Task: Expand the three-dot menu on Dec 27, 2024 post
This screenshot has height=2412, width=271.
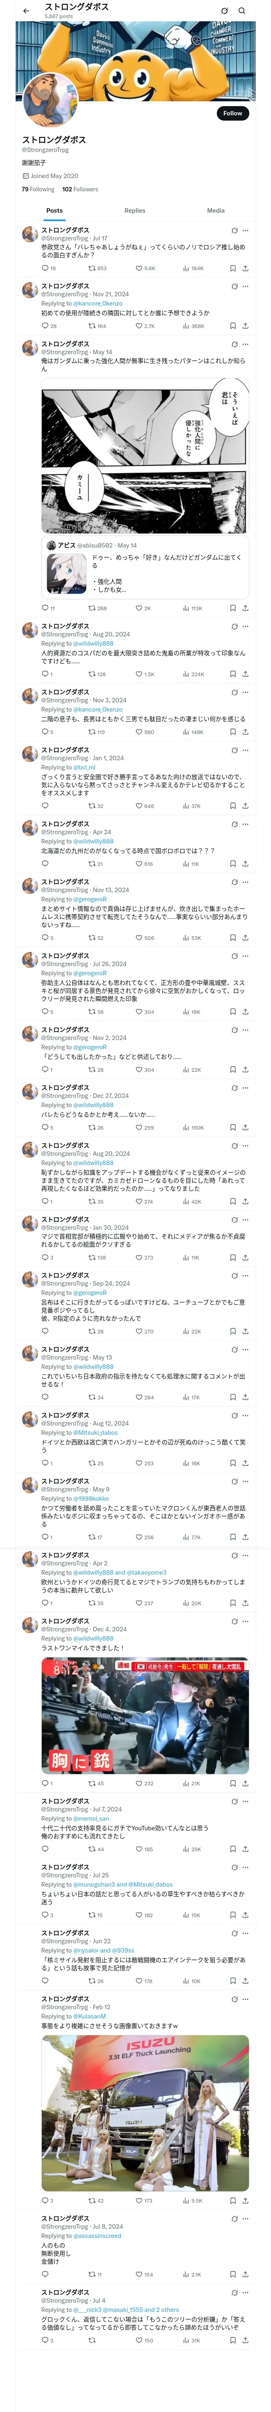Action: coord(246,1088)
